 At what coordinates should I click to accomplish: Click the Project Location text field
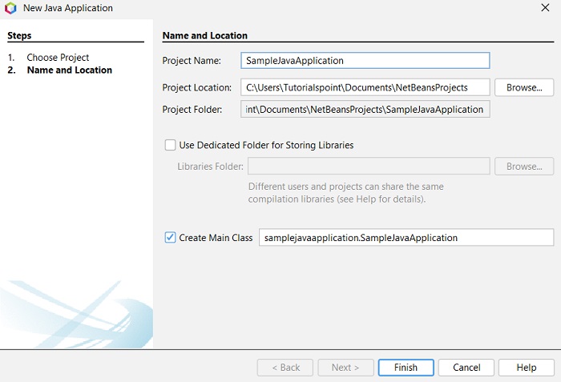365,87
